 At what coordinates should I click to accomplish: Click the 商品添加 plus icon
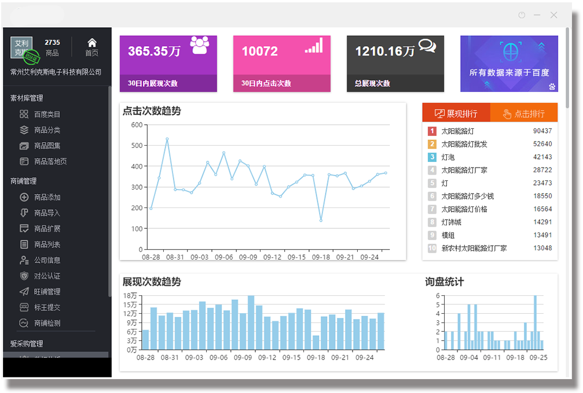coord(24,197)
